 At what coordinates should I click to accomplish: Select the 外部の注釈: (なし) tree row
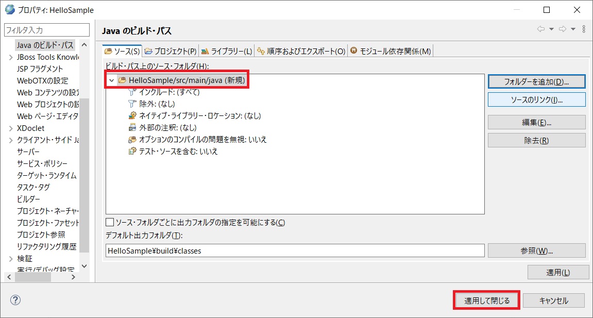(x=163, y=127)
